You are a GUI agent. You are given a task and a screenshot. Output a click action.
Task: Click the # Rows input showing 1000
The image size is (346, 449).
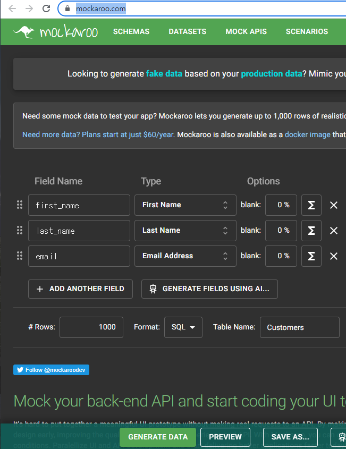[x=91, y=327]
